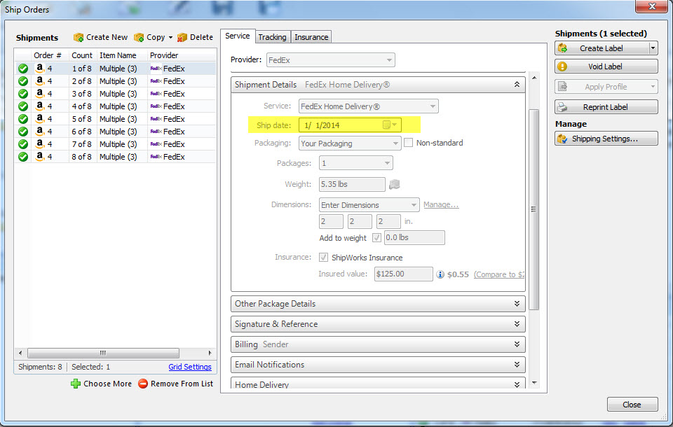Select the shipment row 8 of 8
The width and height of the screenshot is (673, 427).
tap(115, 157)
